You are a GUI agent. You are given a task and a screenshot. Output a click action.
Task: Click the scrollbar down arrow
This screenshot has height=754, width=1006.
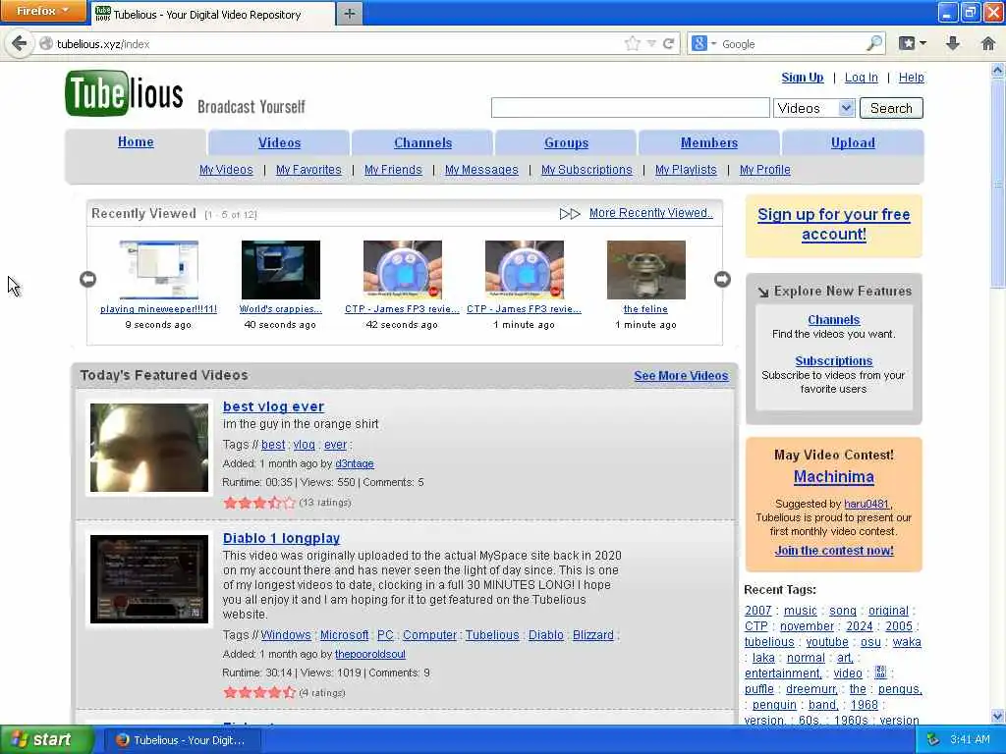[998, 716]
